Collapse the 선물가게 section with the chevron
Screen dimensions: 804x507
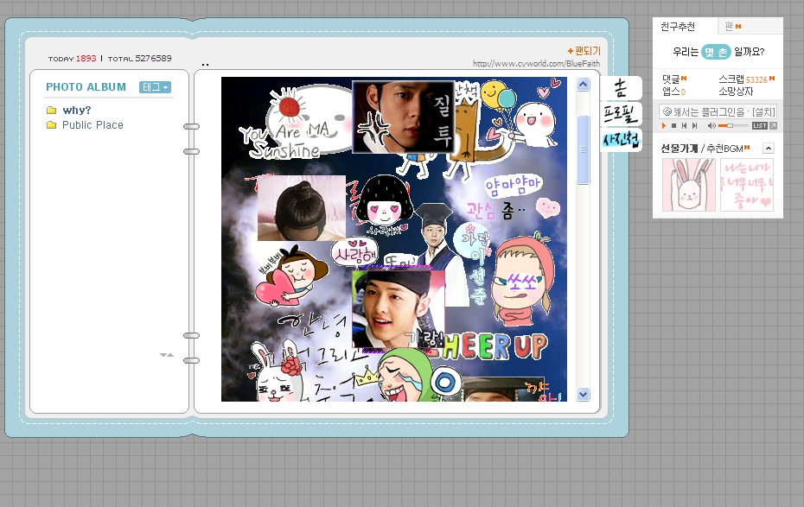768,149
